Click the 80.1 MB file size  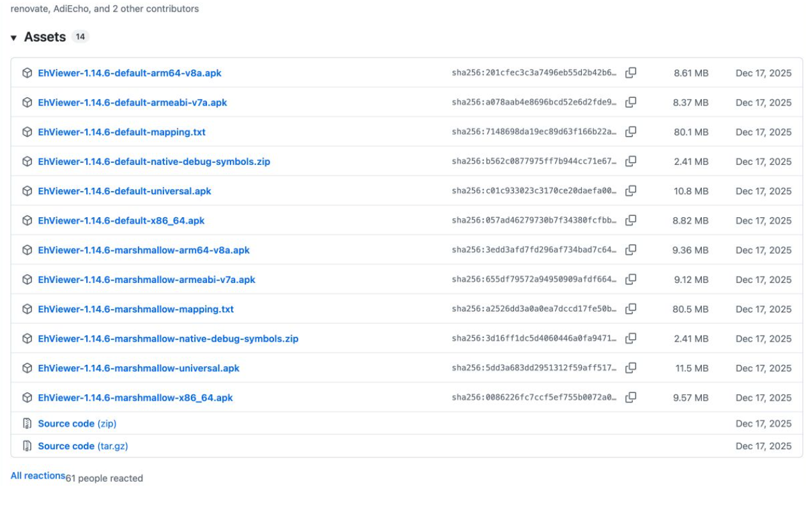pos(691,132)
